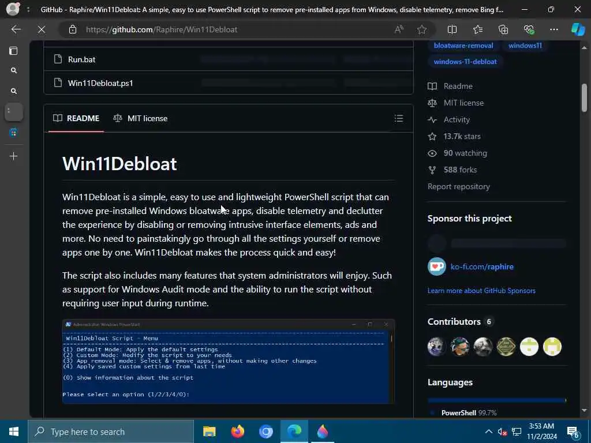The width and height of the screenshot is (591, 443).
Task: Open the split screen icon
Action: coord(452,29)
